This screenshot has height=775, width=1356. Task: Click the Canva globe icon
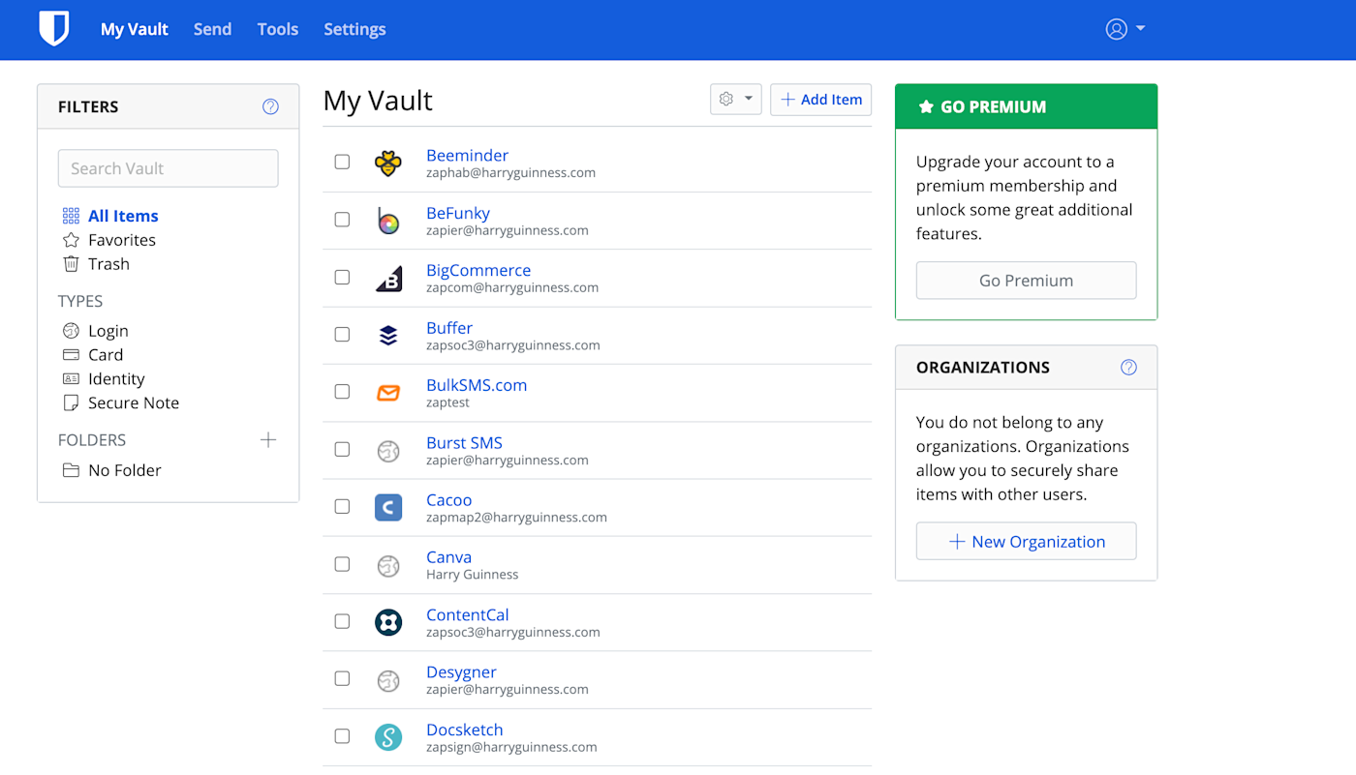(388, 565)
